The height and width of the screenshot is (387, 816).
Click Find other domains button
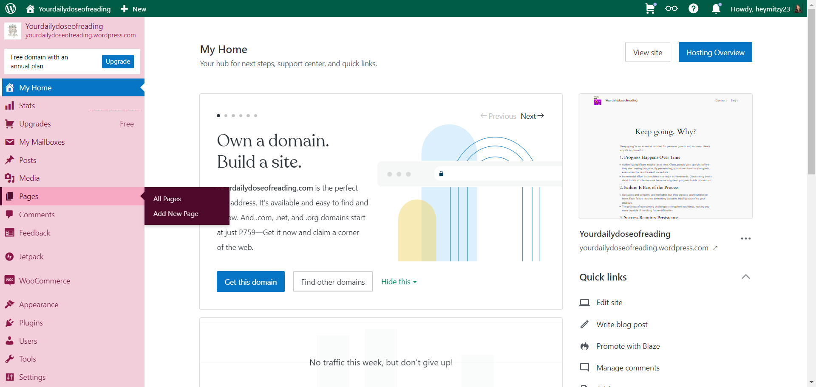pos(333,282)
